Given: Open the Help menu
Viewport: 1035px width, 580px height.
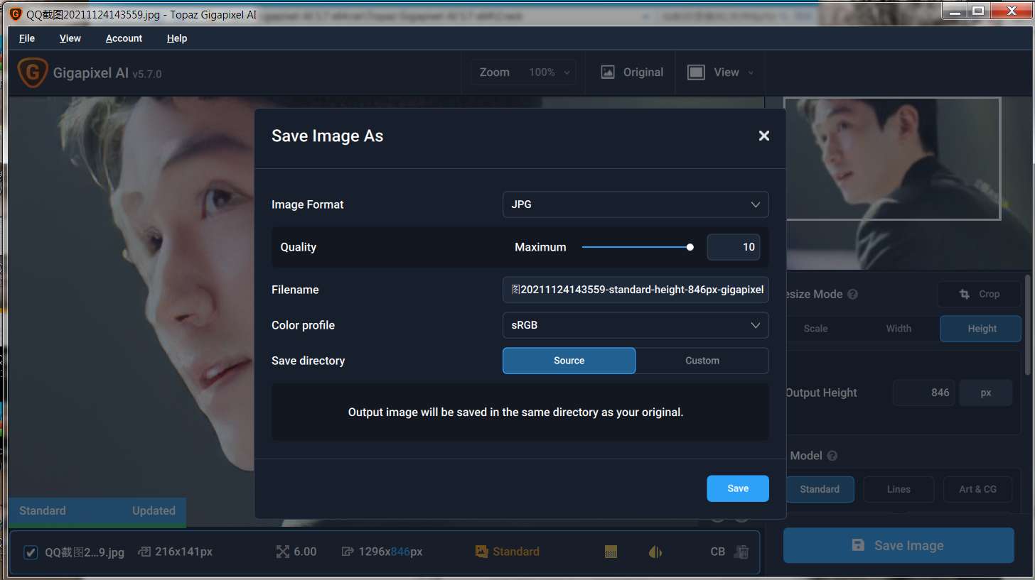Looking at the screenshot, I should click(x=177, y=38).
